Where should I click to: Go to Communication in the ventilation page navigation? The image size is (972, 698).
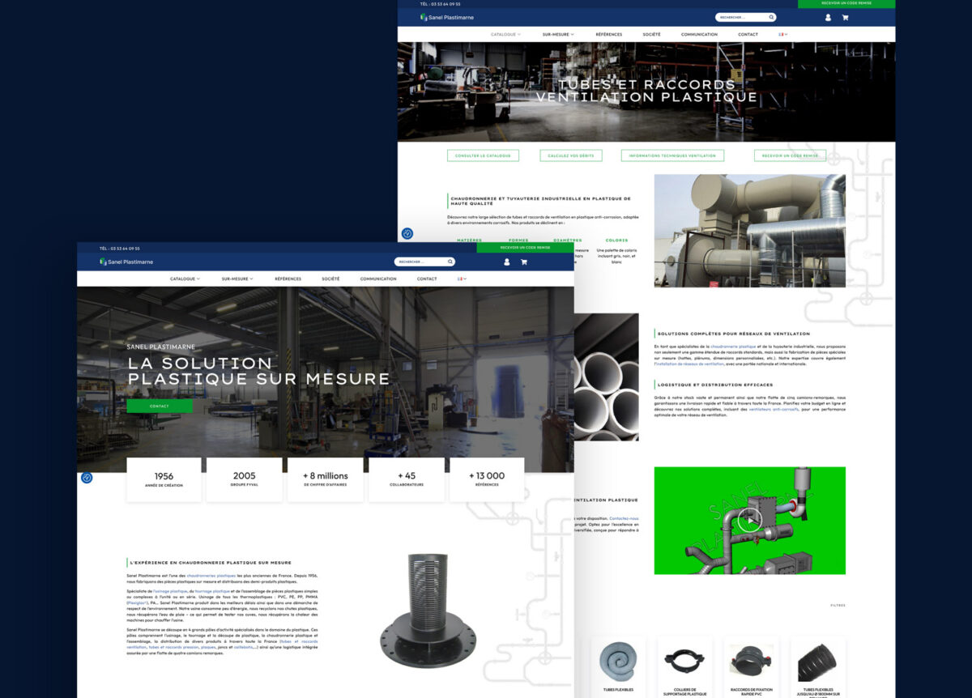[699, 34]
